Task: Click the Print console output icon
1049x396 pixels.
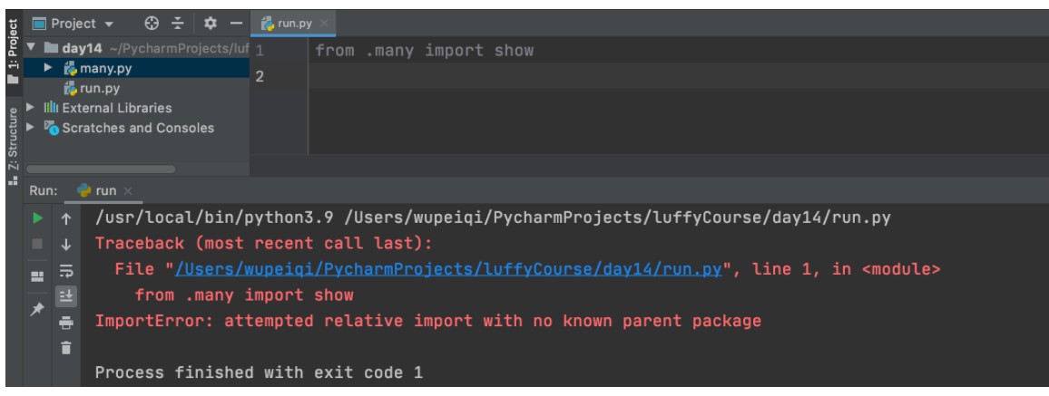Action: (66, 322)
